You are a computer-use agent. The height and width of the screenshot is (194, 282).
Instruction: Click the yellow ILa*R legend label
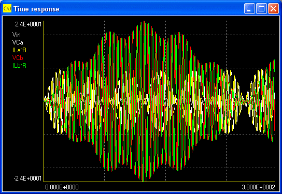point(19,50)
